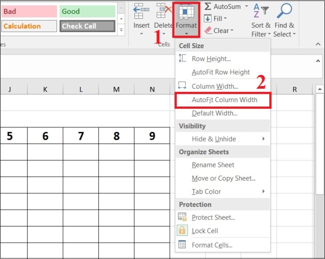Click the Format cells ribbon icon

click(186, 12)
